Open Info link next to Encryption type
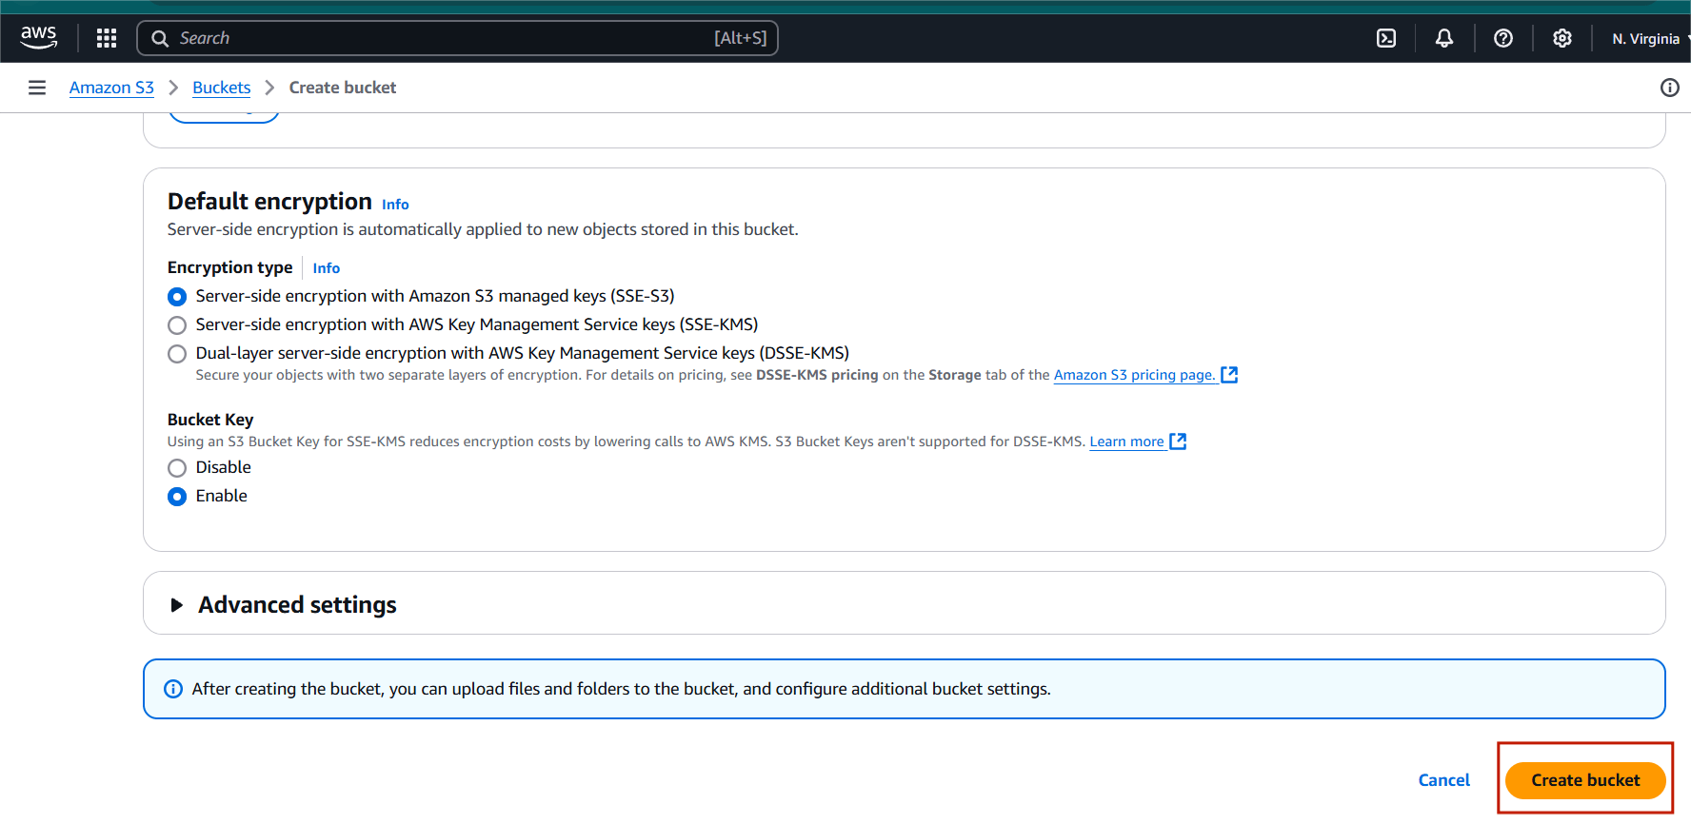Image resolution: width=1691 pixels, height=824 pixels. click(x=327, y=268)
